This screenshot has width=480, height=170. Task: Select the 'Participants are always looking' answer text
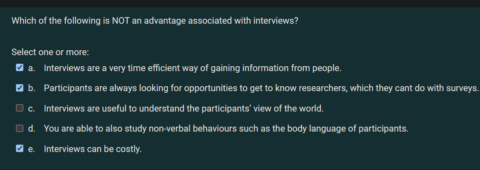(x=261, y=88)
